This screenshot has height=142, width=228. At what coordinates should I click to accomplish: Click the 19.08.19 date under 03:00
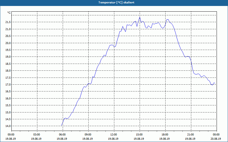click(36, 139)
